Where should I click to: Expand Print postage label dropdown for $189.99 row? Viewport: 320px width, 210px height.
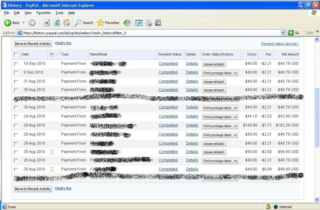tap(235, 126)
